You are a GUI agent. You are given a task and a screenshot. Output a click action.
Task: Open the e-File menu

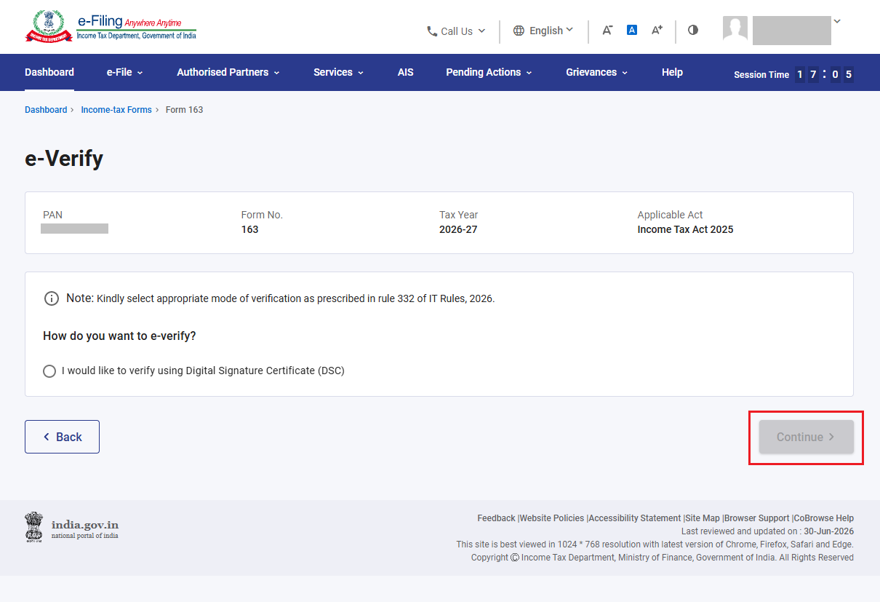click(x=125, y=72)
